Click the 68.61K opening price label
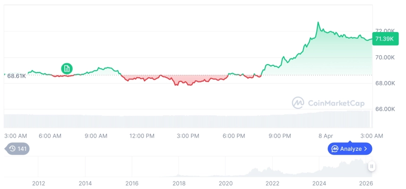Viewport: 406px width, 189px height. tap(17, 76)
